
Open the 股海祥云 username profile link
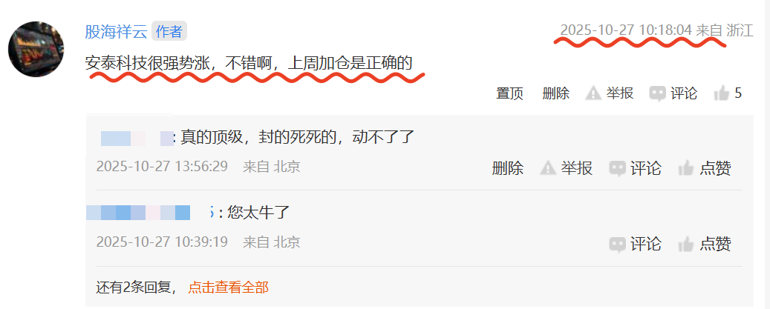coord(117,31)
